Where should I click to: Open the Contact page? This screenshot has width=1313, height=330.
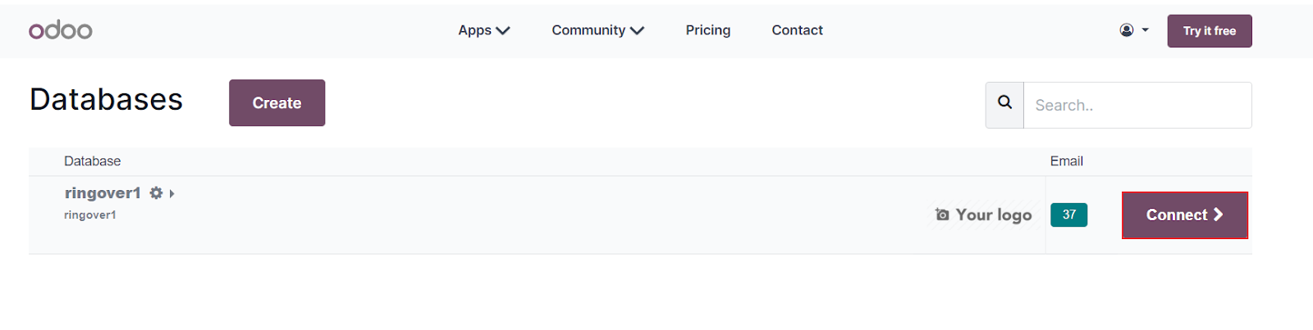pyautogui.click(x=797, y=30)
